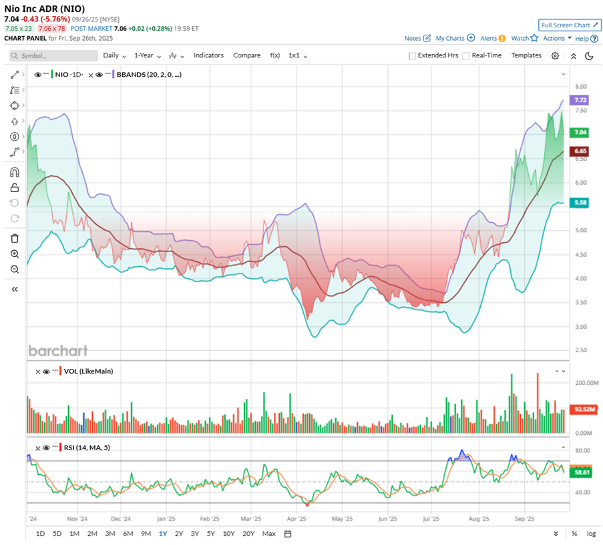Image resolution: width=603 pixels, height=545 pixels.
Task: Click the purple BBANDS color swatch
Action: click(113, 75)
